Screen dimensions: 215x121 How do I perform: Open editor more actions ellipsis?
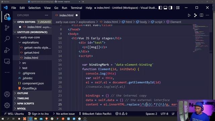click(207, 15)
